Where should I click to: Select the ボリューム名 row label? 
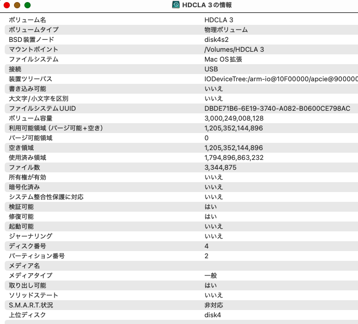(x=27, y=20)
